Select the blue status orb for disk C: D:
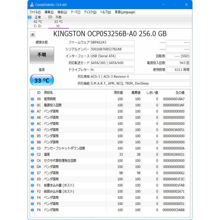Screen dimensions: 220x220 tap(30, 17)
